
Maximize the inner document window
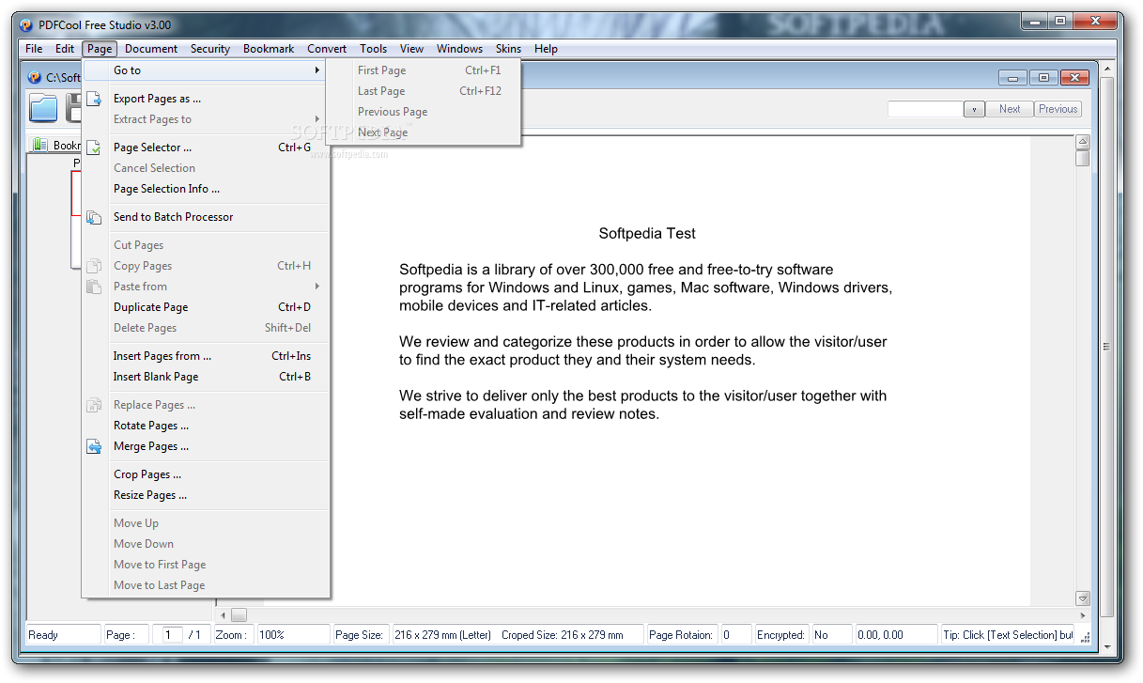click(1043, 78)
